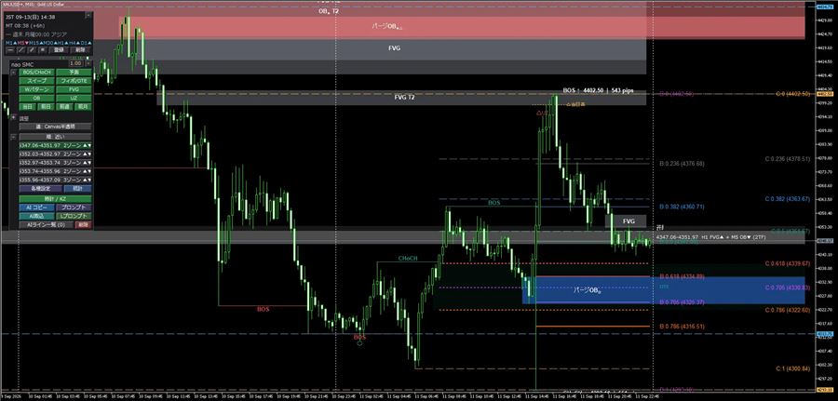Open the 統計 statistics button
838x401 pixels.
pyautogui.click(x=77, y=189)
